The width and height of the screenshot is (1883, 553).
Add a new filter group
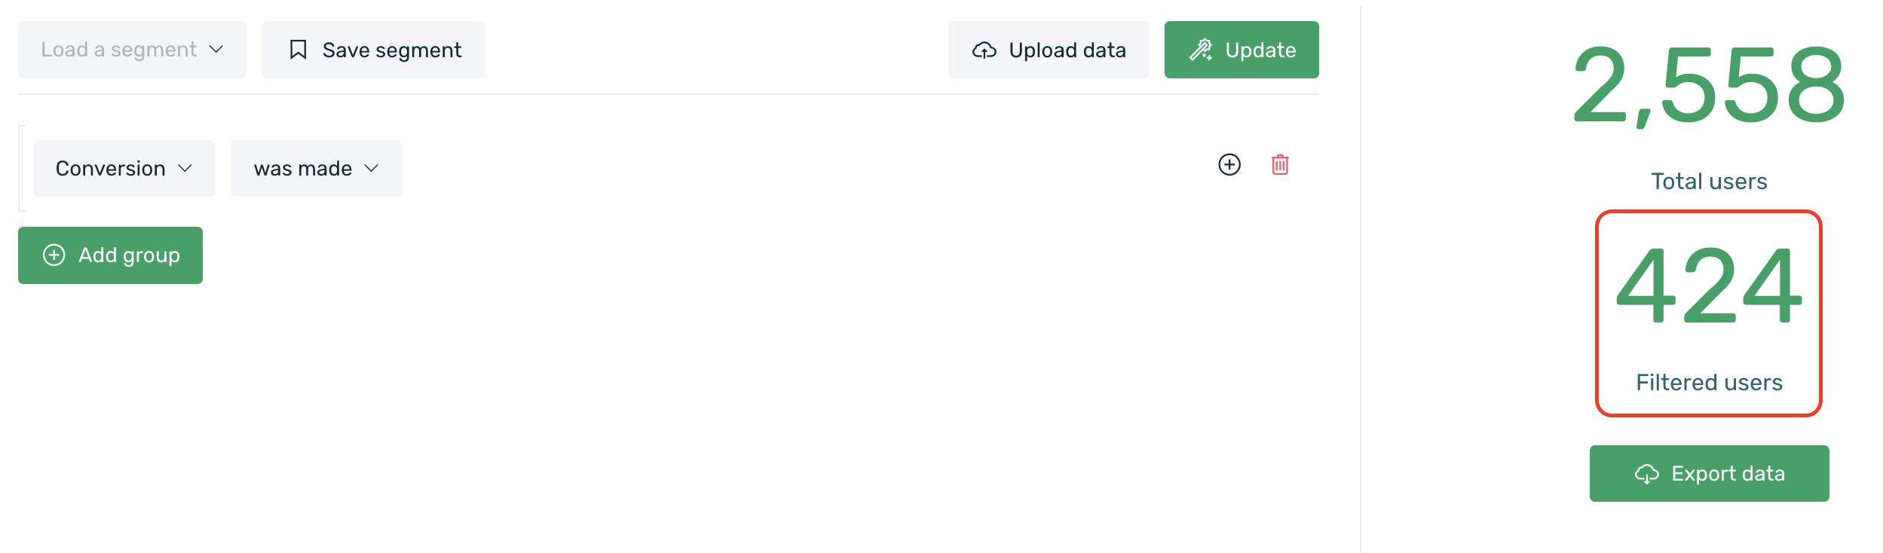[x=110, y=255]
